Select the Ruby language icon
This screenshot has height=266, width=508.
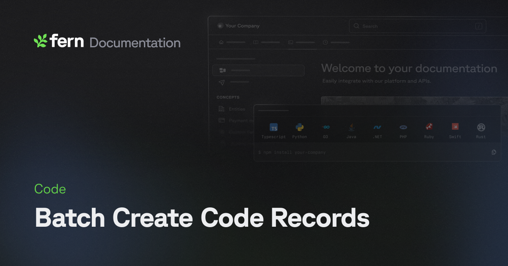(429, 127)
